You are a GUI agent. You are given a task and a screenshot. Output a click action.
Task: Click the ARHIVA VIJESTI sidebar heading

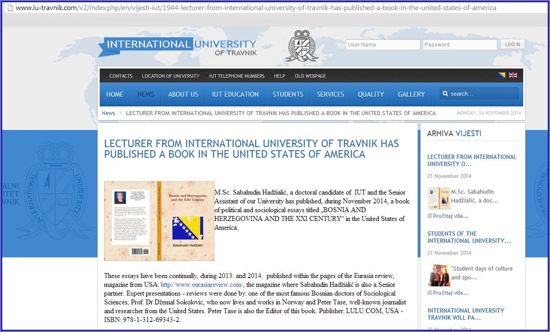(x=454, y=133)
